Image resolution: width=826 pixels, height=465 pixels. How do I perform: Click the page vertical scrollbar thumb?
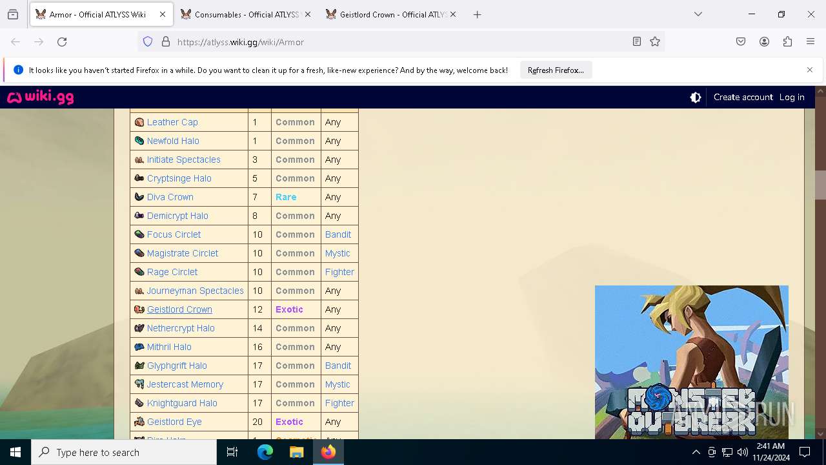[820, 185]
